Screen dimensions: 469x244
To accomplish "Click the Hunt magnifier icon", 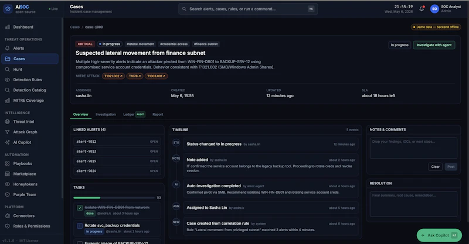I will pos(8,69).
